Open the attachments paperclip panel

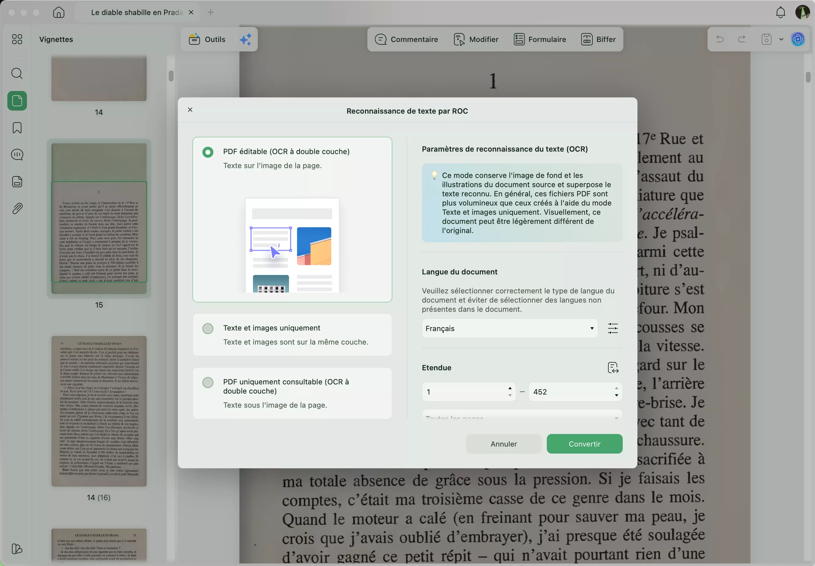click(17, 209)
